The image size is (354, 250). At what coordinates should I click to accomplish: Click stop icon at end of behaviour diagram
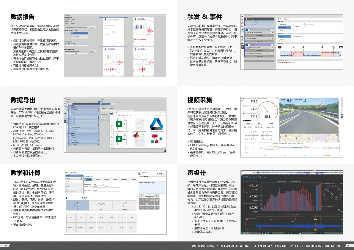click(341, 47)
